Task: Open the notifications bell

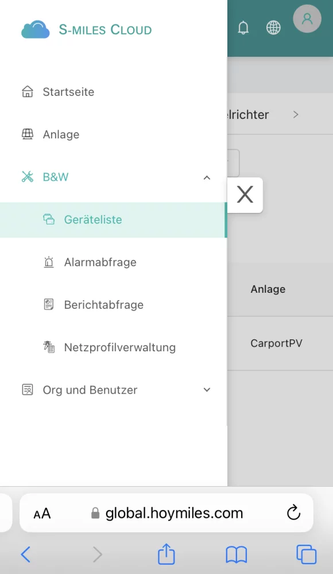Action: pyautogui.click(x=243, y=28)
